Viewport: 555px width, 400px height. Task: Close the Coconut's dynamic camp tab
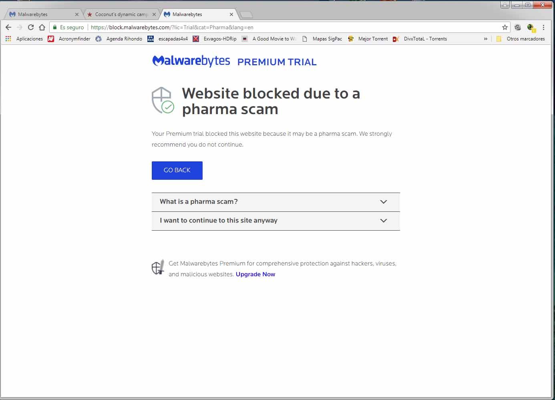154,14
